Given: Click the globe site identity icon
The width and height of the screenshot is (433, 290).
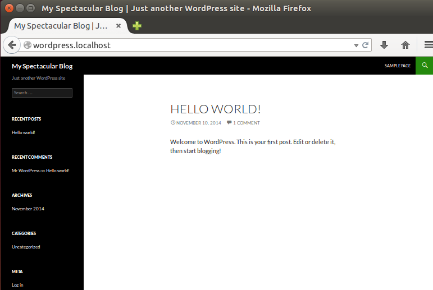Looking at the screenshot, I should point(27,45).
